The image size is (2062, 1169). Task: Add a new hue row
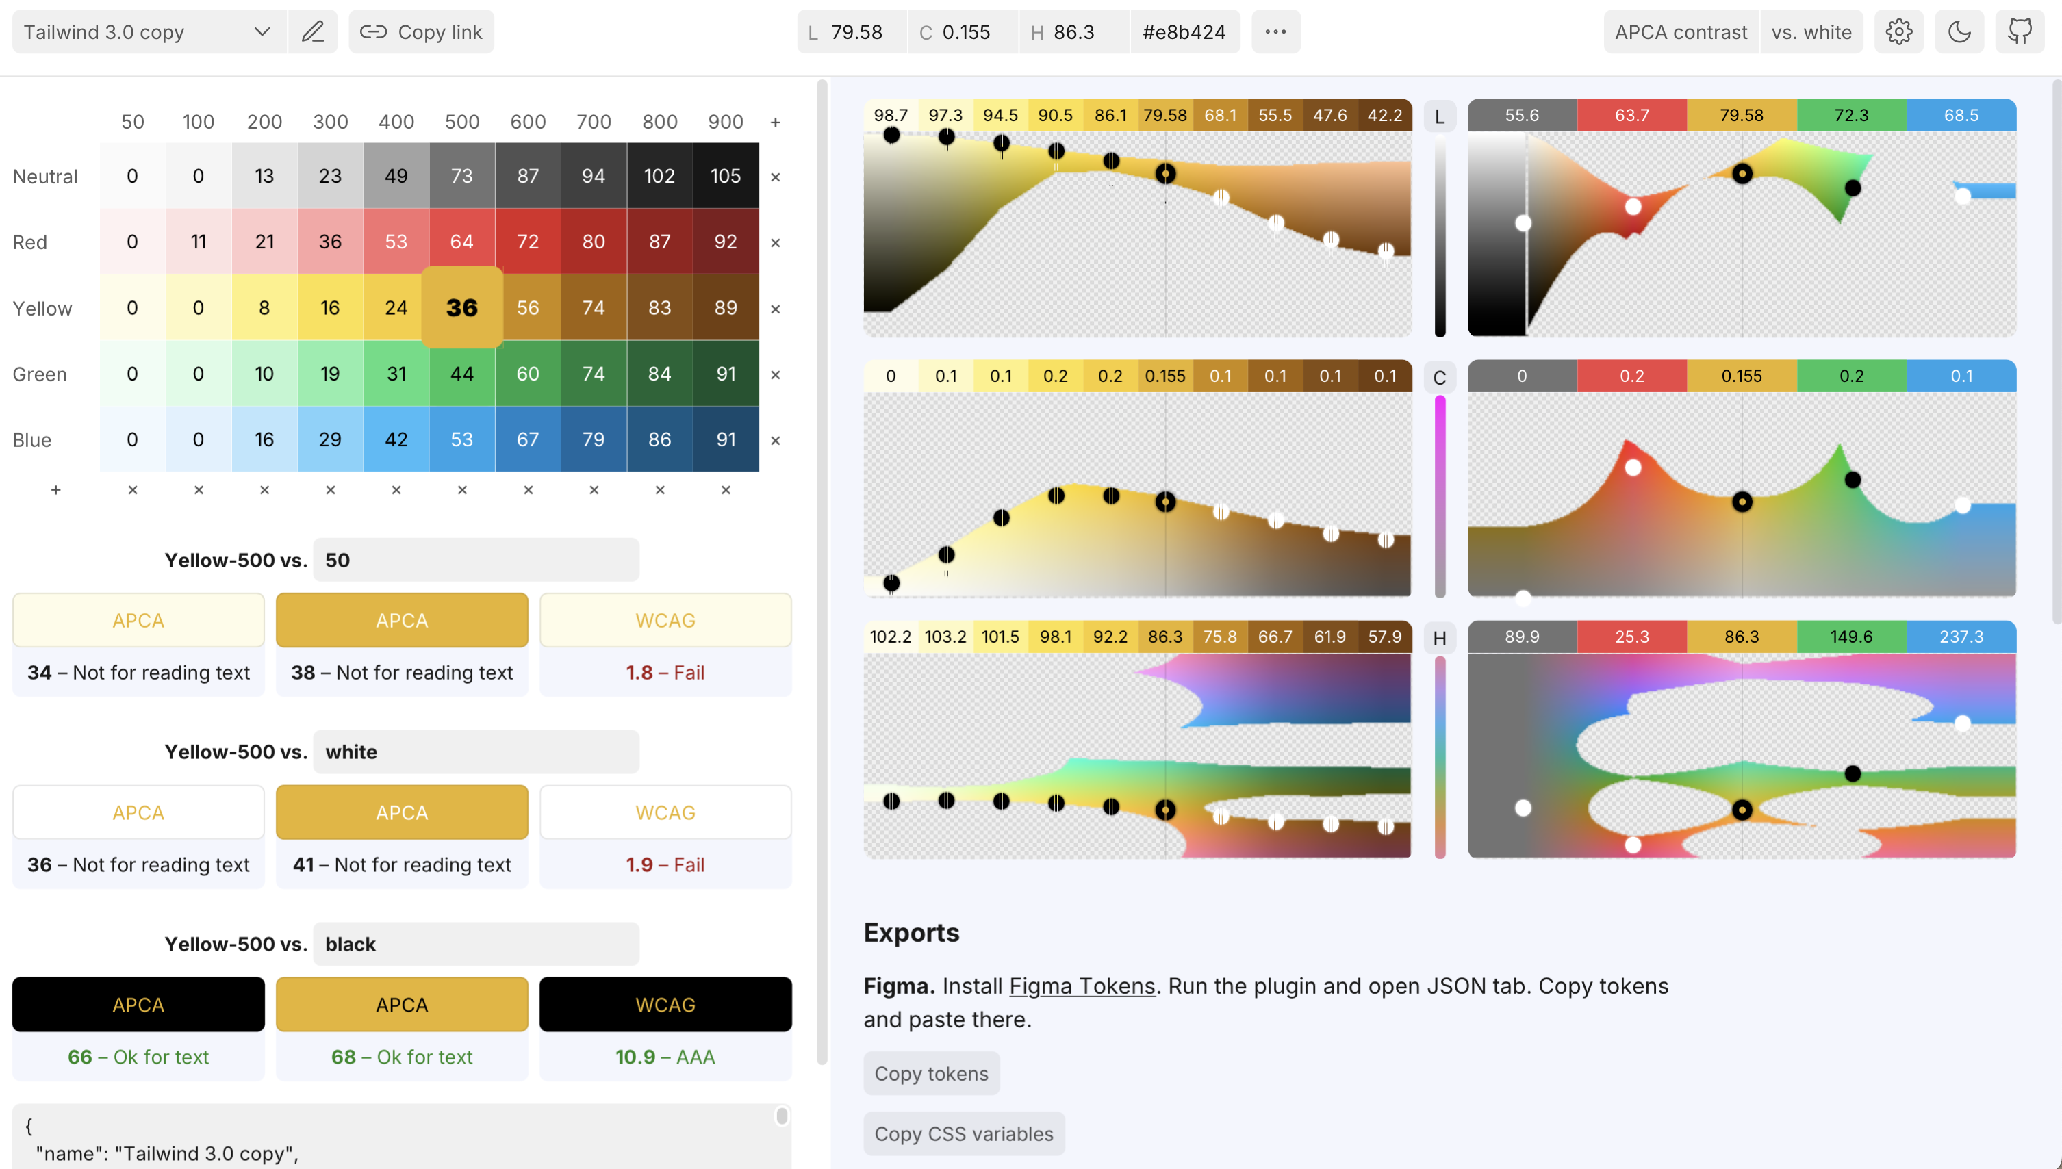55,490
